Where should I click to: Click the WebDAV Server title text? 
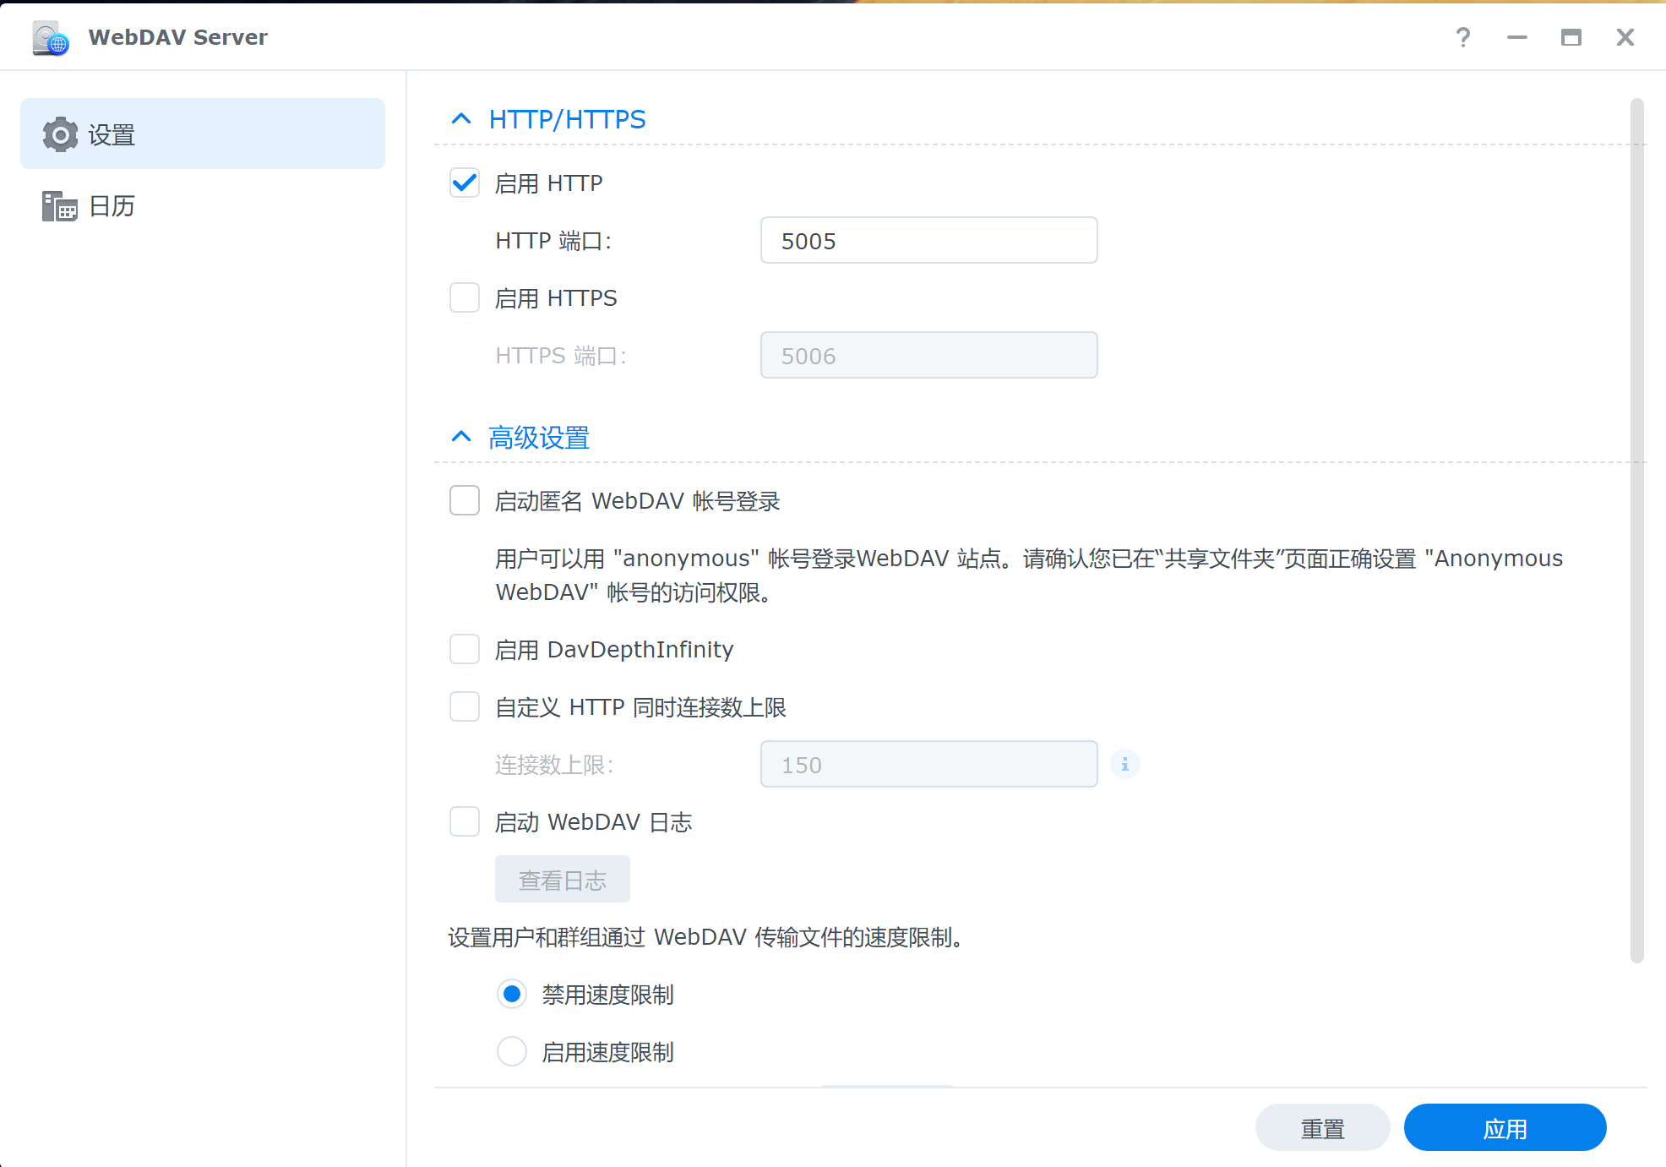[x=178, y=37]
